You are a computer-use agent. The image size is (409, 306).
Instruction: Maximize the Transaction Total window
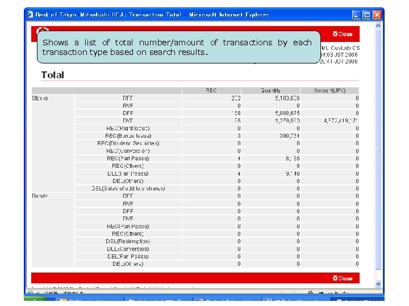click(x=367, y=15)
